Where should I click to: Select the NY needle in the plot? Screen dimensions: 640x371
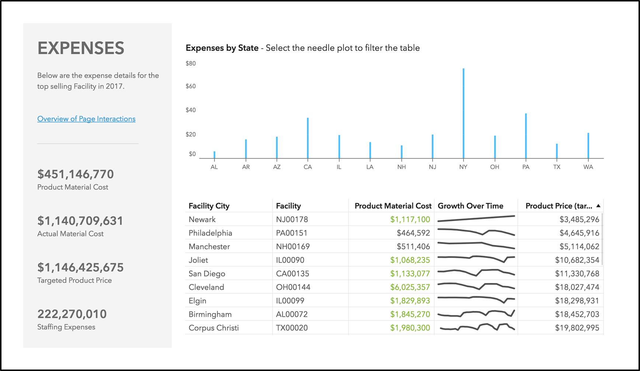pyautogui.click(x=463, y=114)
